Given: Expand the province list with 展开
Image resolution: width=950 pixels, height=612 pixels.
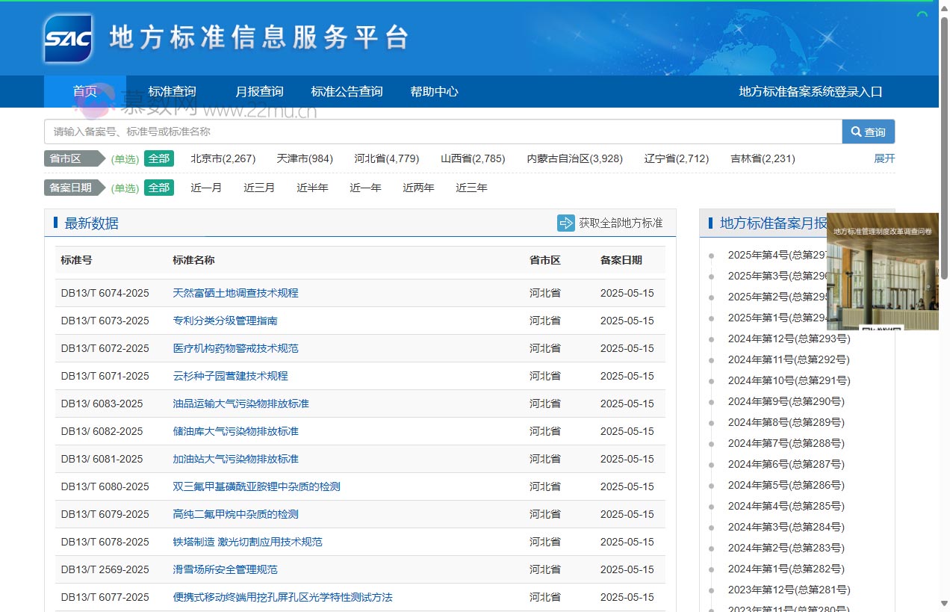Looking at the screenshot, I should pyautogui.click(x=884, y=158).
